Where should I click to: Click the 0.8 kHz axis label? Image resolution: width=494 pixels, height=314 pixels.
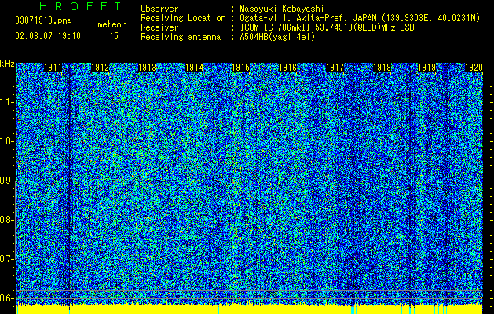point(6,220)
